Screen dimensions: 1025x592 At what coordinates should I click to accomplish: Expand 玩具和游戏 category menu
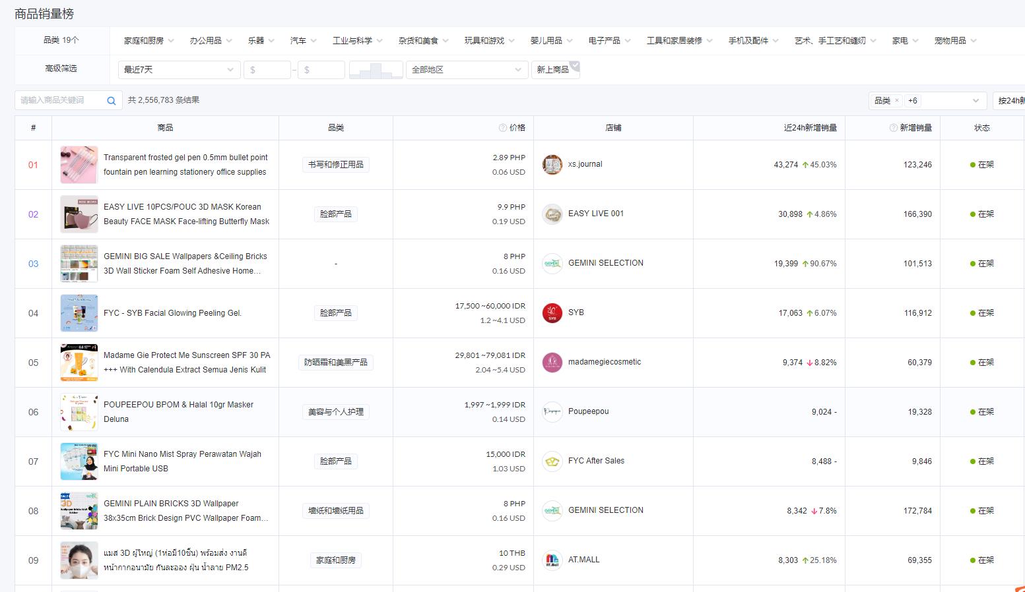coord(490,41)
